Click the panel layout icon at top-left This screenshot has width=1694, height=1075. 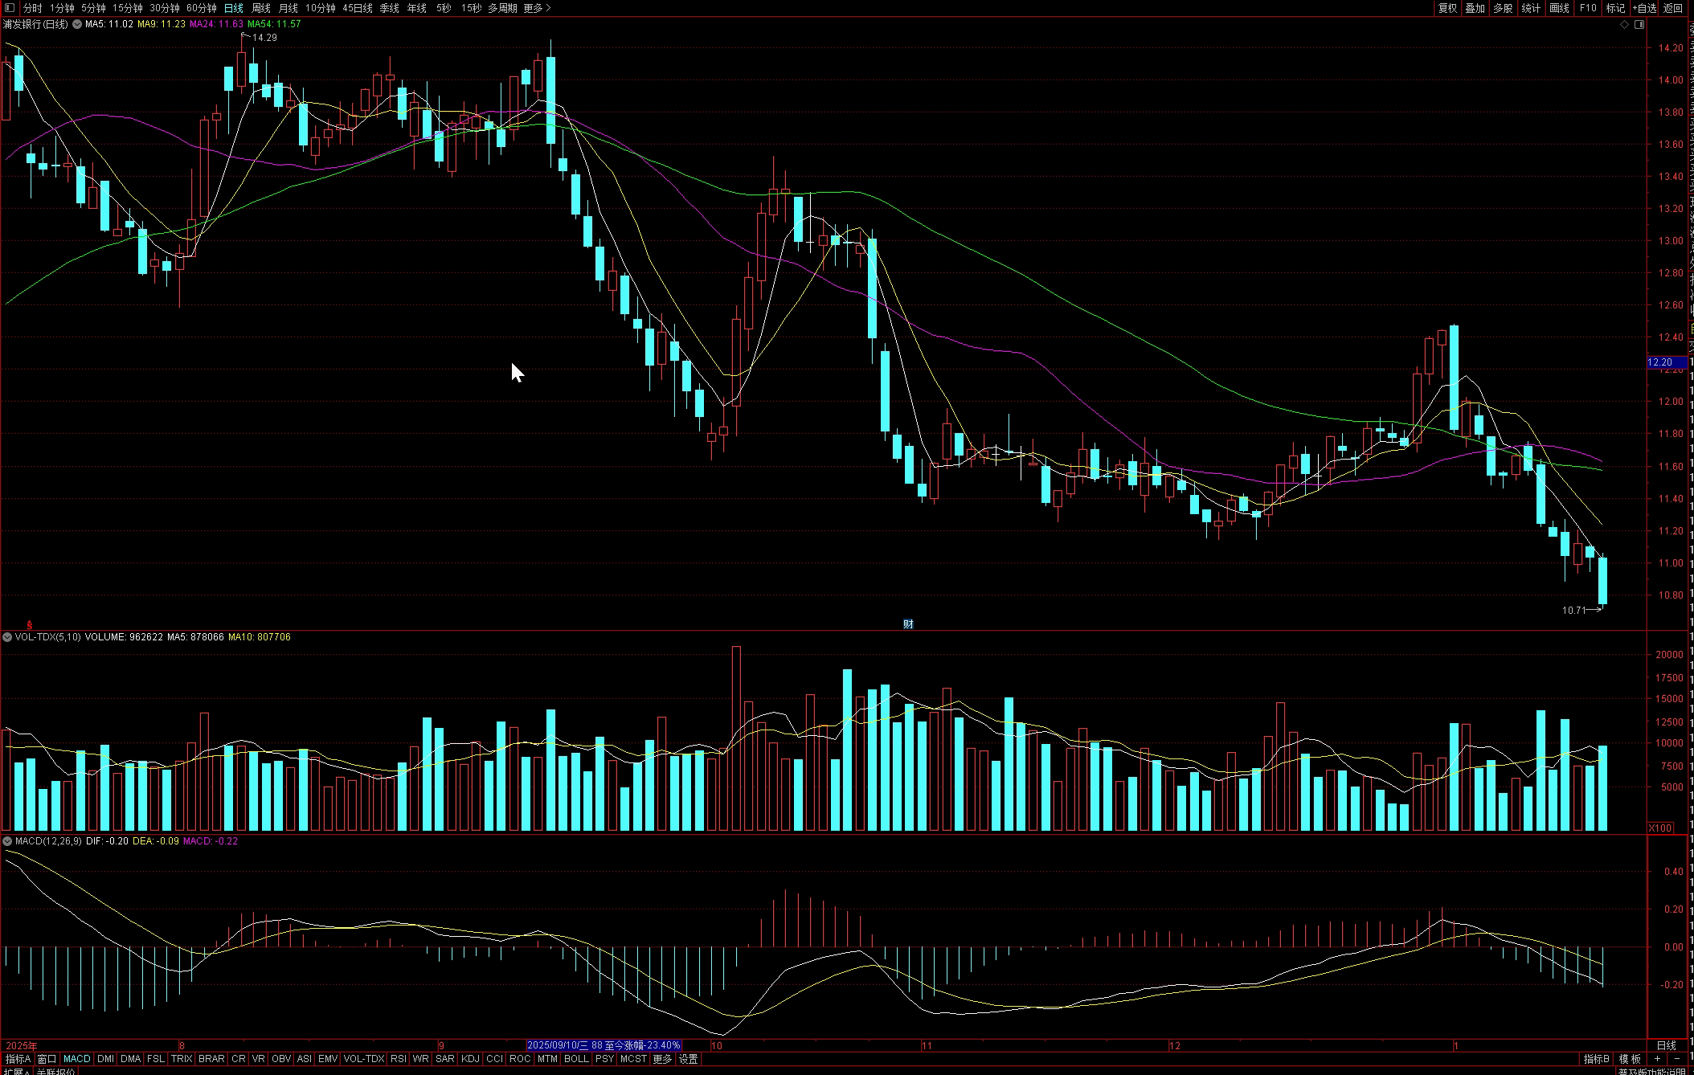coord(10,8)
